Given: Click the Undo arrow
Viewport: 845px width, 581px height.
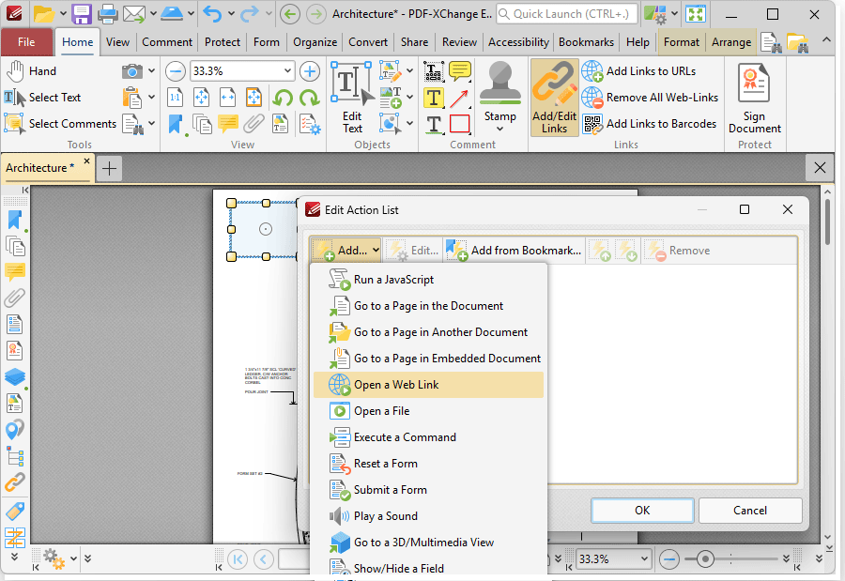Looking at the screenshot, I should click(x=212, y=14).
